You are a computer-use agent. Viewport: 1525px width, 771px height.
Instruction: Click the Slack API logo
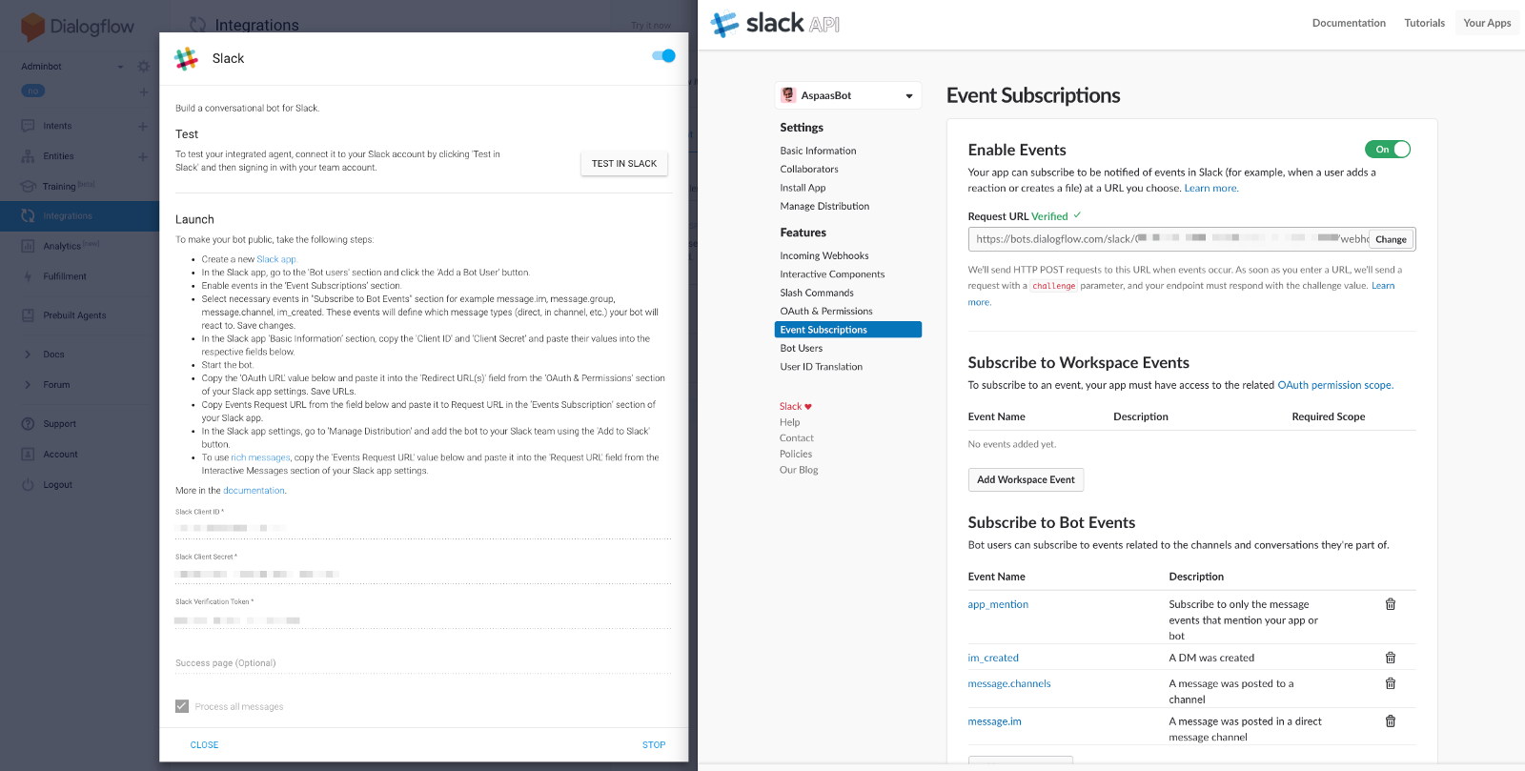[x=775, y=24]
